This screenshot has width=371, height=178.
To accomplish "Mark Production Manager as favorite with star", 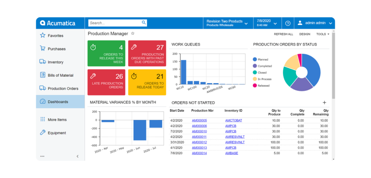I will pyautogui.click(x=133, y=34).
